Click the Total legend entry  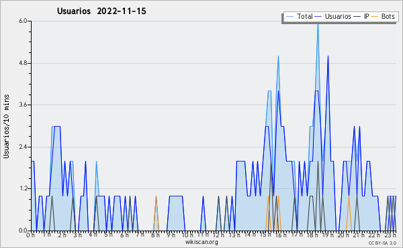[x=299, y=17]
